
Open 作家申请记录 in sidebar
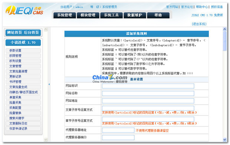(x=23, y=129)
